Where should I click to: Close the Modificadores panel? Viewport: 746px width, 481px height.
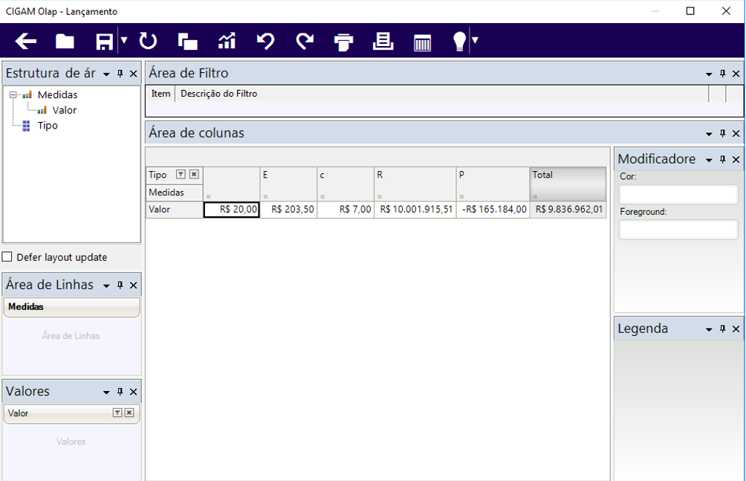pos(736,160)
